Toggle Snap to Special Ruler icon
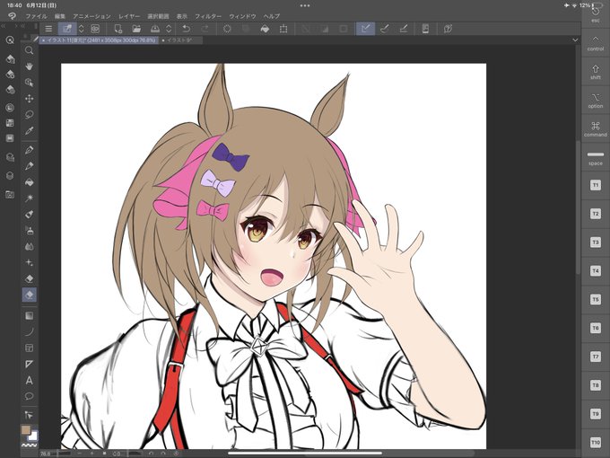610x458 pixels. 384,29
